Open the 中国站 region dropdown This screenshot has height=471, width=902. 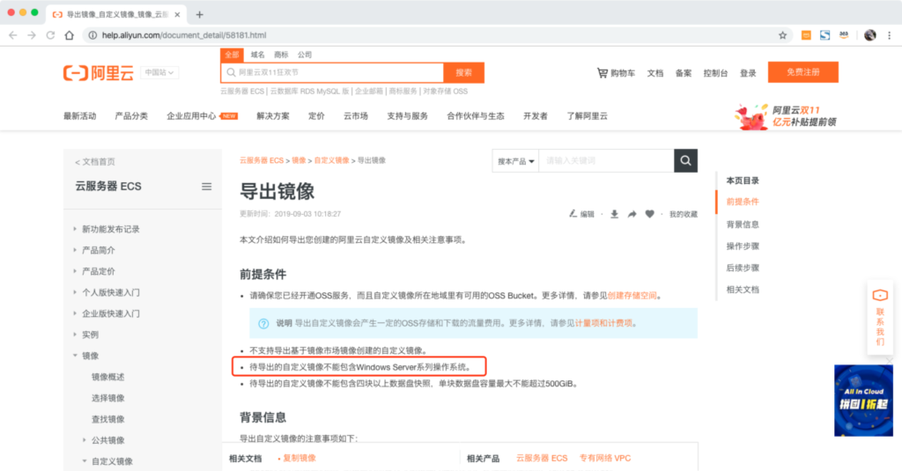[x=160, y=72]
